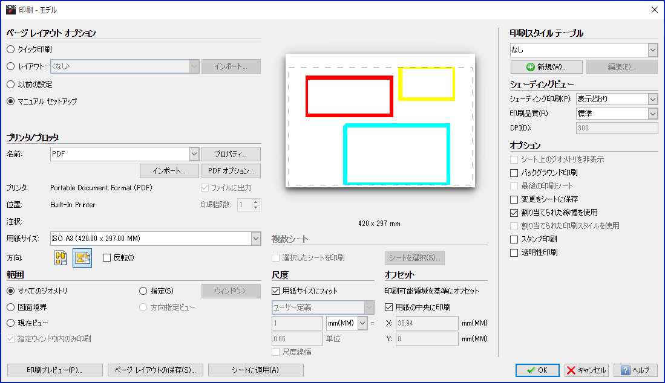Click the ページレイアウトの保存(S)... button
This screenshot has height=383, width=665.
tap(155, 370)
